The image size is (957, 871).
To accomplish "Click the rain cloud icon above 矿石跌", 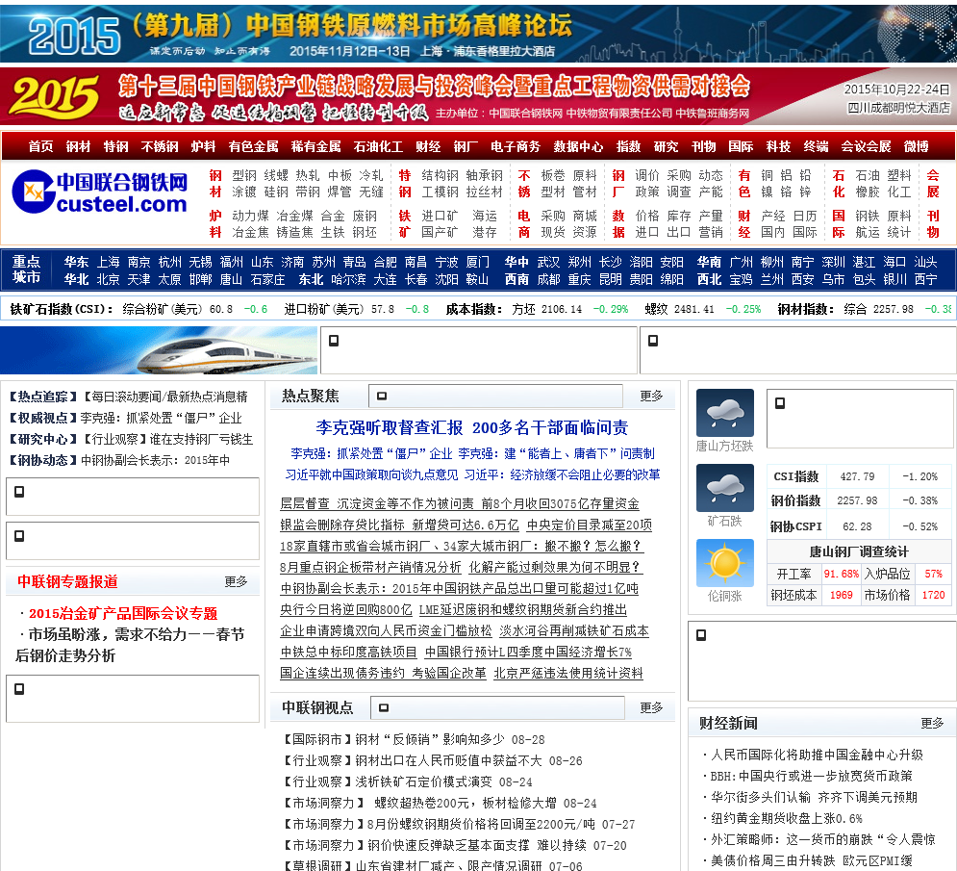I will (724, 487).
